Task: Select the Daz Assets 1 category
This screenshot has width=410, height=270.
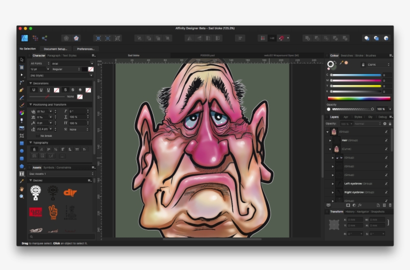Action: tap(61, 174)
